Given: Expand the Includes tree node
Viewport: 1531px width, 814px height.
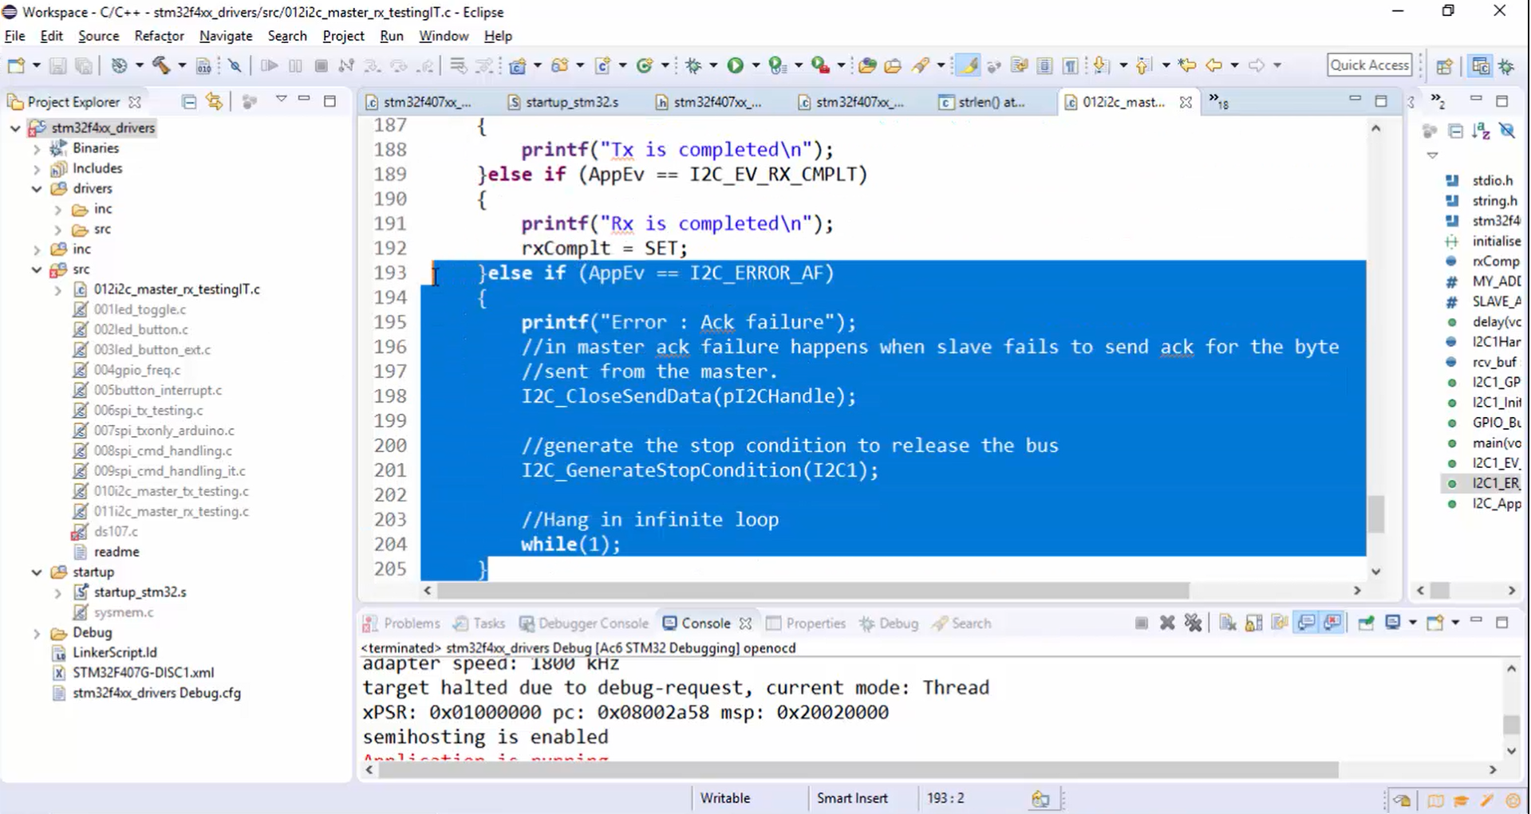Looking at the screenshot, I should click(x=36, y=168).
